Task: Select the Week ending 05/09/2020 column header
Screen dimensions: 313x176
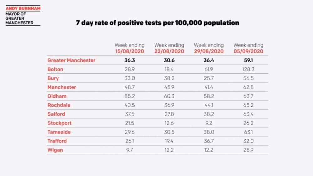Action: (248, 48)
